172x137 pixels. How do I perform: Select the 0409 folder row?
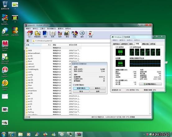pyautogui.click(x=53, y=51)
